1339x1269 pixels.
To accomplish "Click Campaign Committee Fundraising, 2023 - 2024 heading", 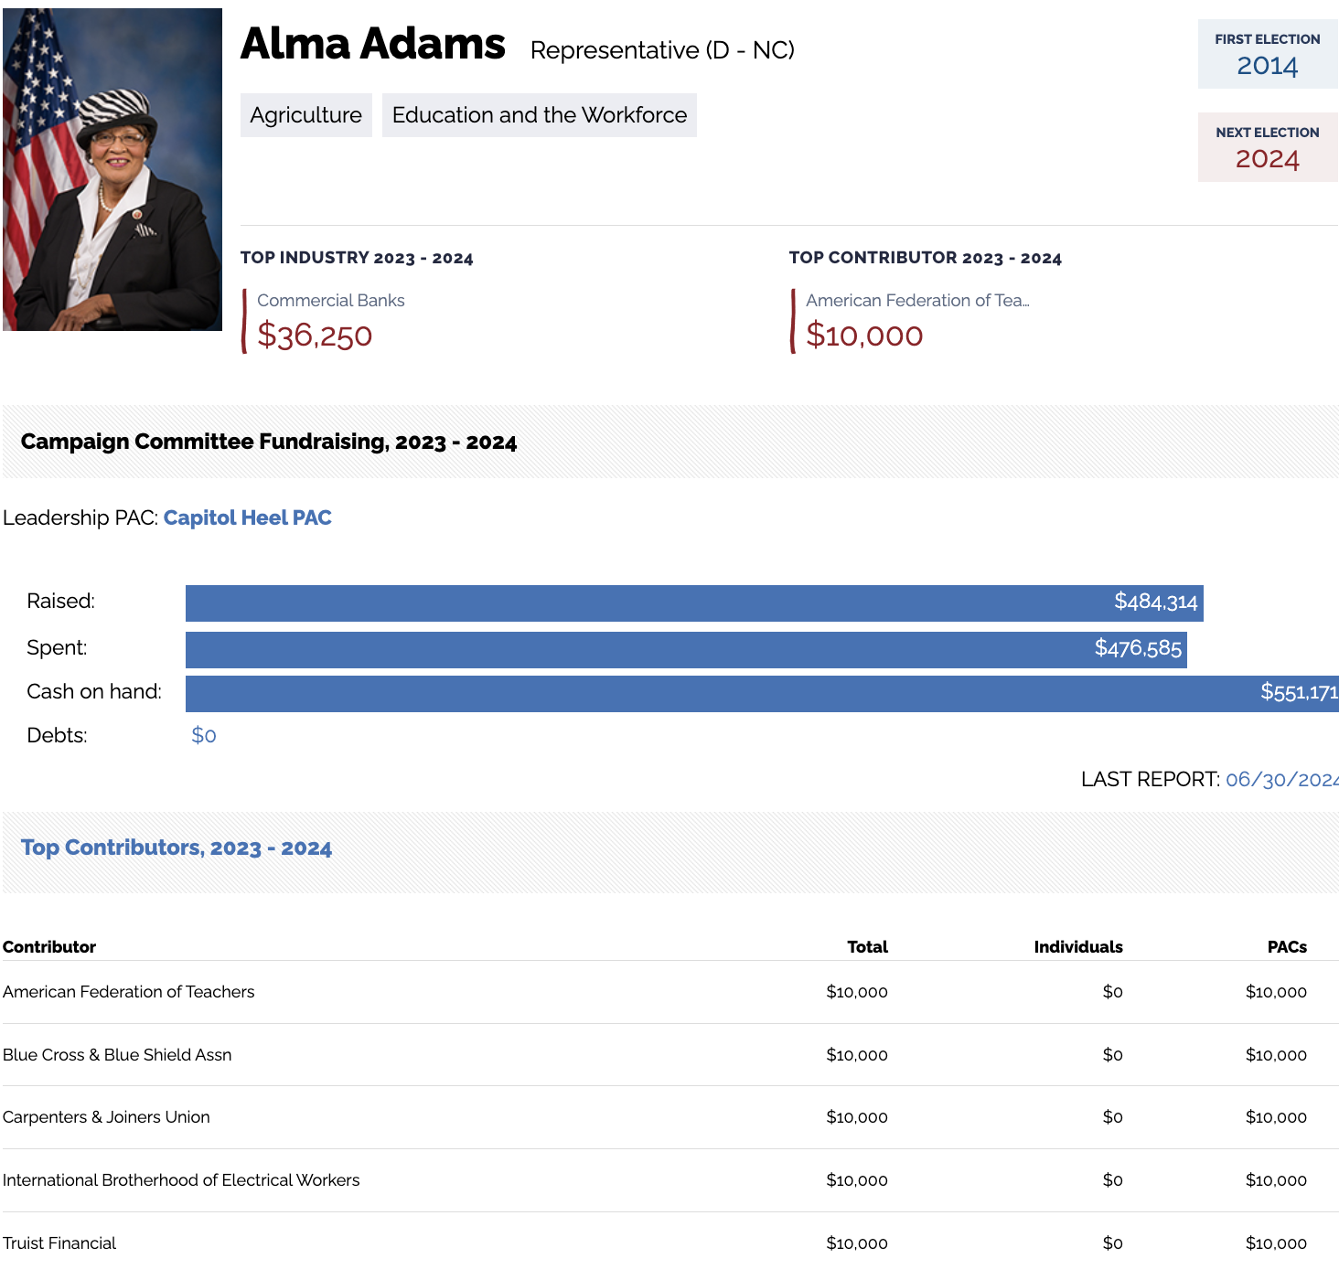I will (269, 442).
